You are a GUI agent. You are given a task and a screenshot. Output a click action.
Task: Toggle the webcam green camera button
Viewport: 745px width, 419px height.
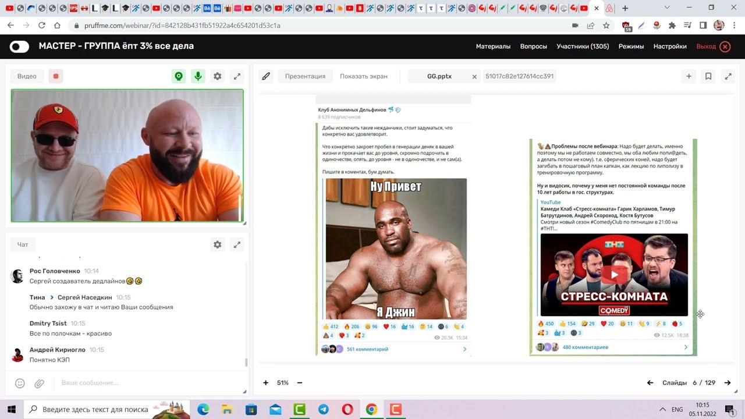coord(179,76)
